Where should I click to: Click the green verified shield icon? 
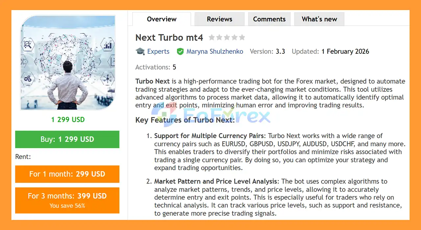point(180,51)
